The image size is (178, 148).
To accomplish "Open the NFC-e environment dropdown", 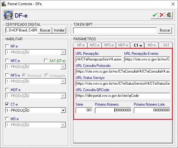I will [63, 67].
